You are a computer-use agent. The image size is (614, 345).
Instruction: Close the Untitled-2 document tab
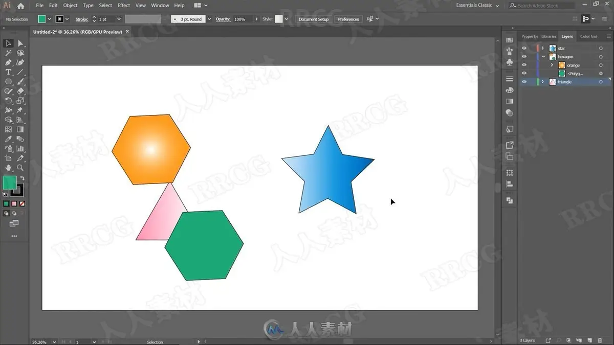127,31
